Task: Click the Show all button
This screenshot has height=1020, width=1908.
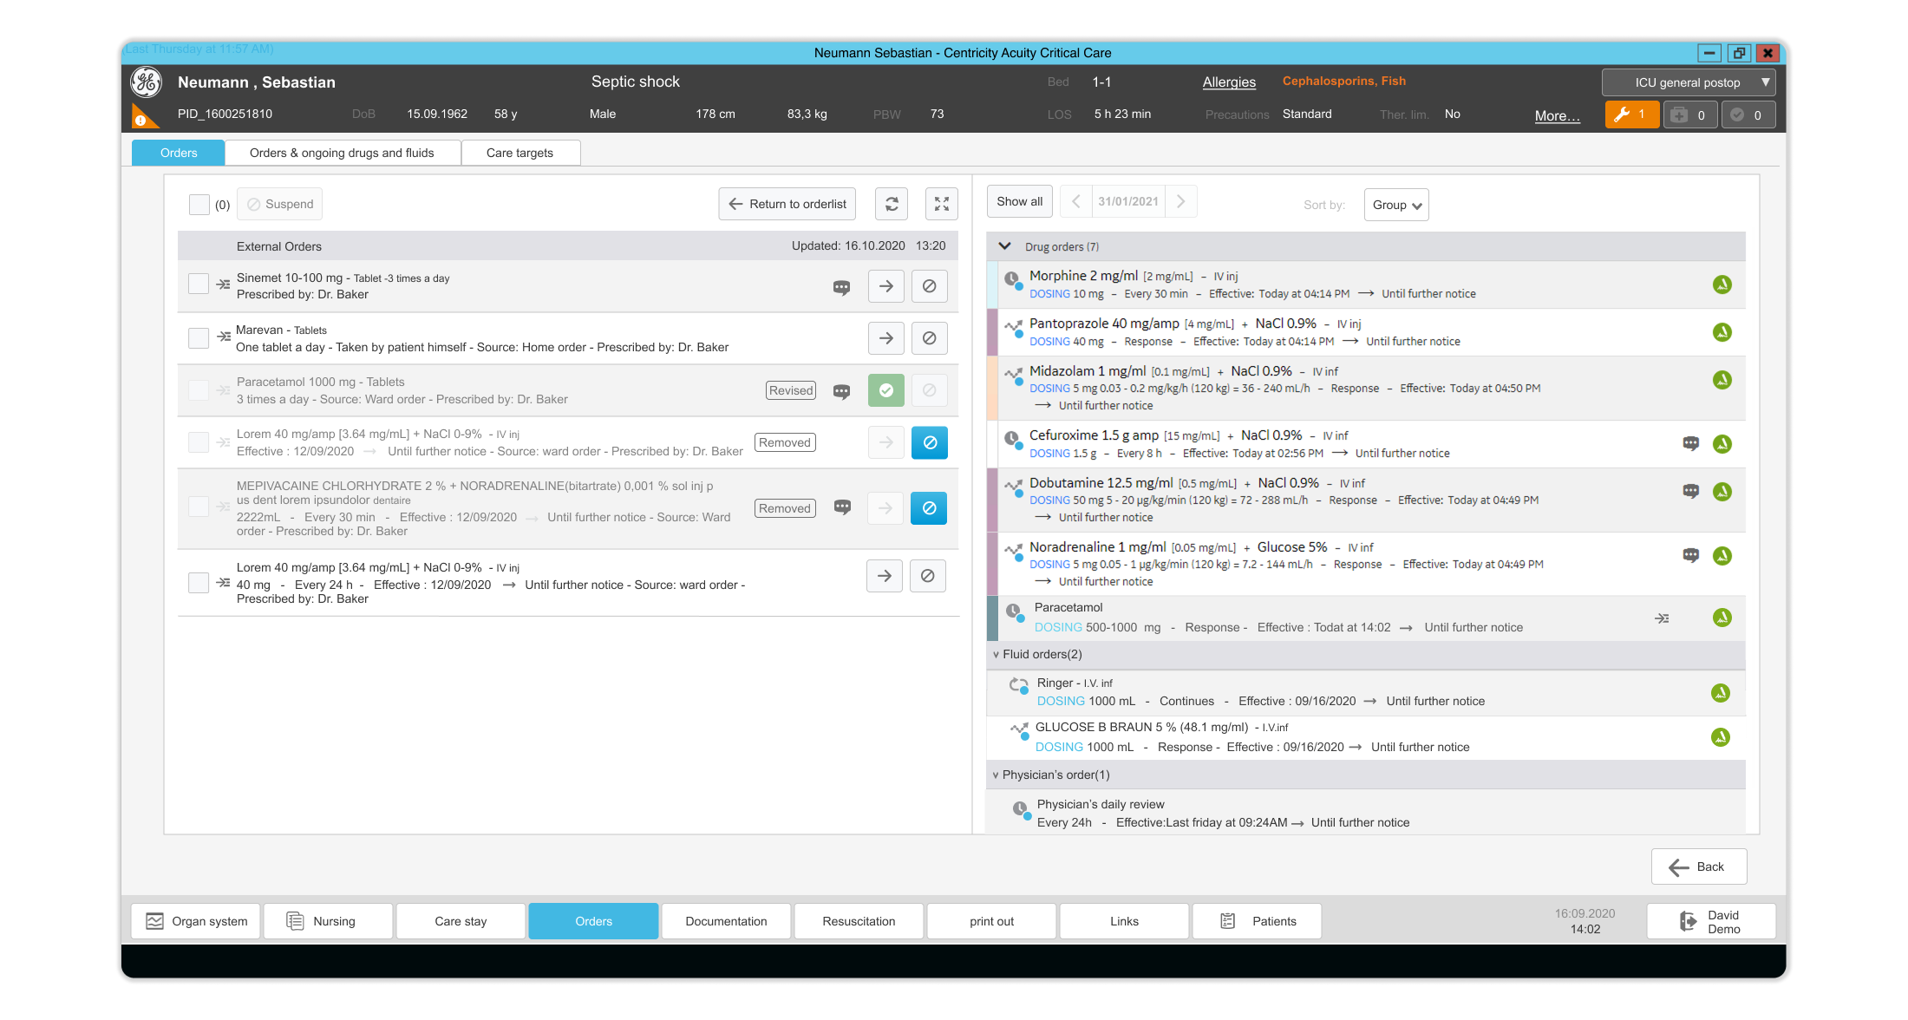Action: [1020, 202]
